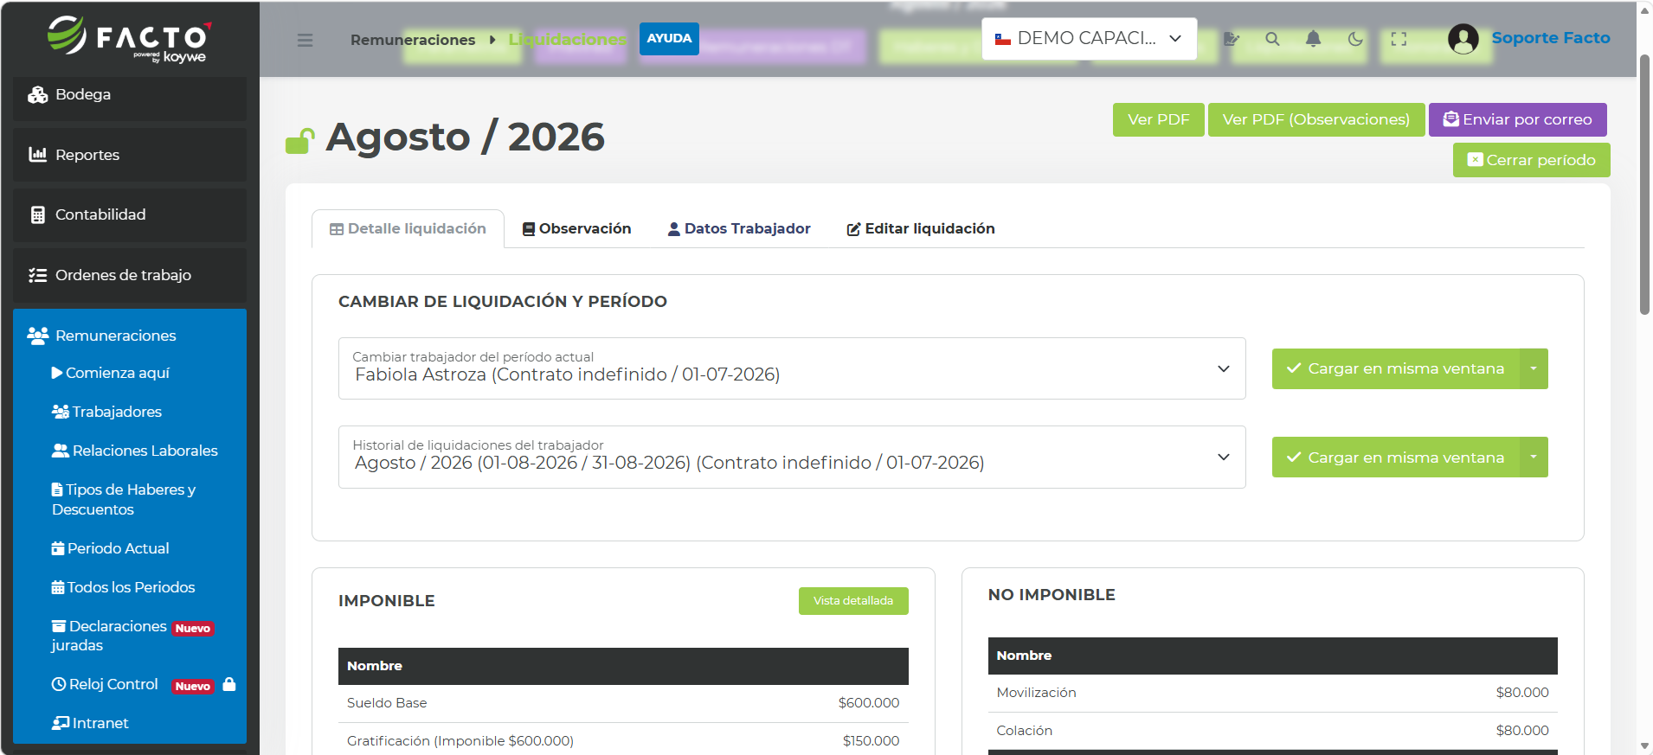
Task: Click the group icon beside Trabajadores
Action: (x=60, y=412)
